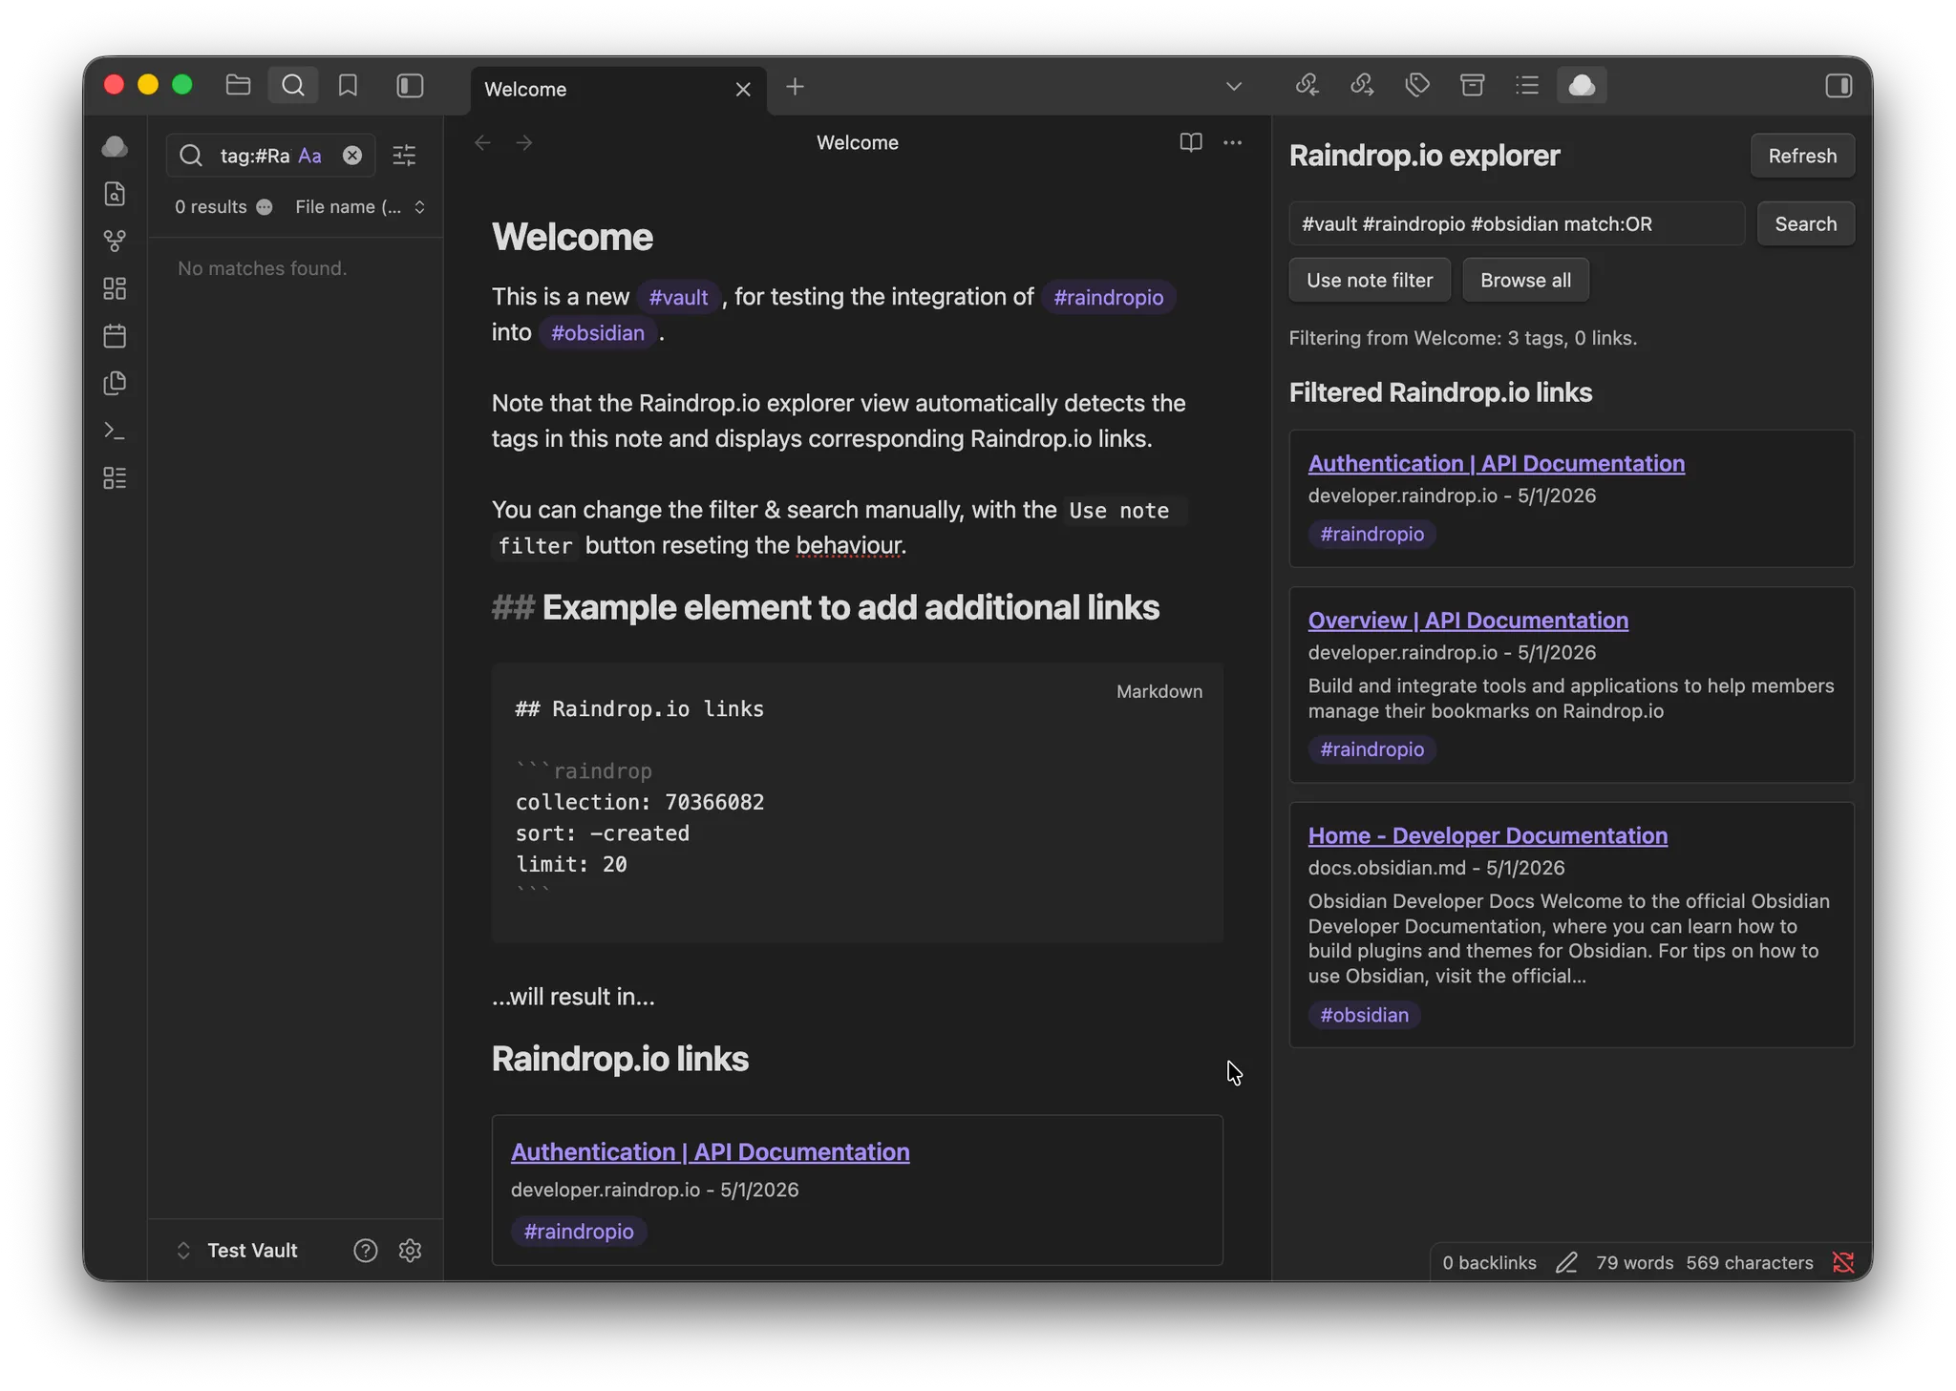1956x1391 pixels.
Task: Toggle the right sidebar panel icon
Action: coord(1839,86)
